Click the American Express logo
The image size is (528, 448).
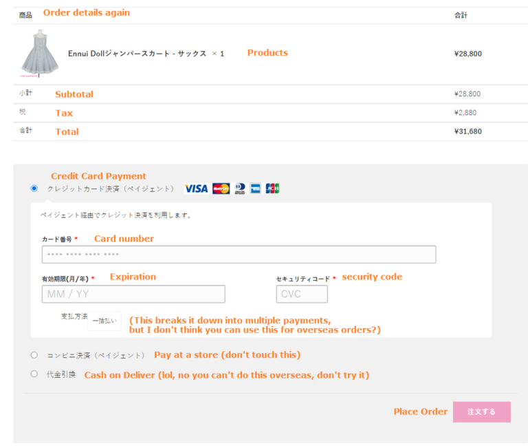tap(256, 189)
